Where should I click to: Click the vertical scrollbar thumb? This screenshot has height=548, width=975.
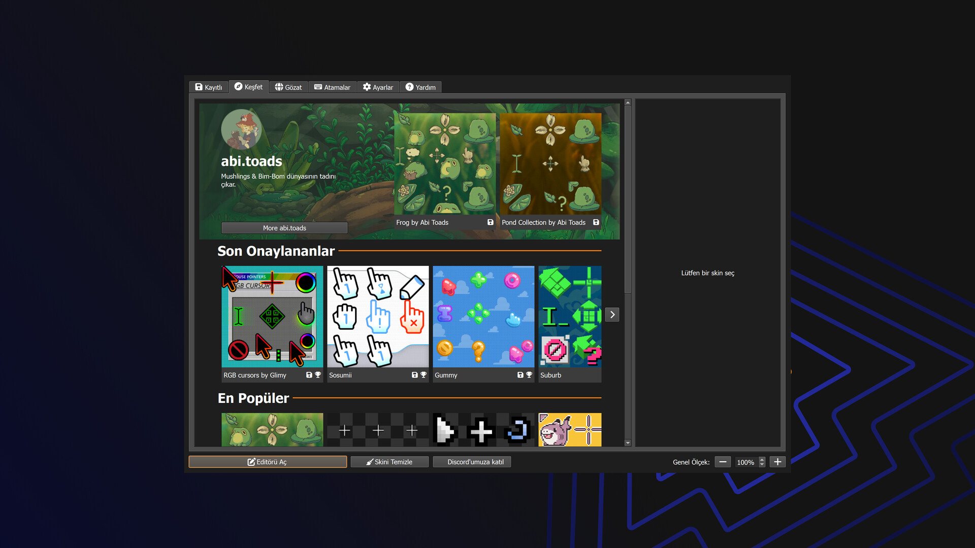point(628,199)
